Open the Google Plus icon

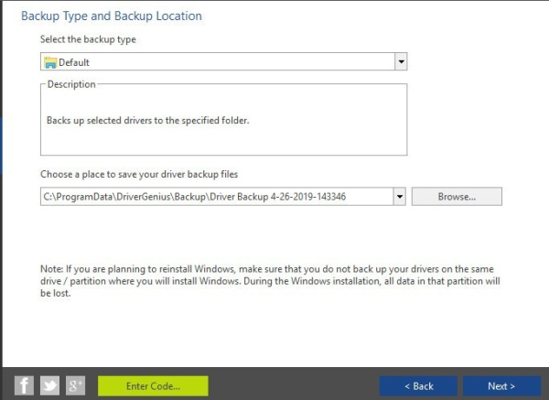point(75,385)
